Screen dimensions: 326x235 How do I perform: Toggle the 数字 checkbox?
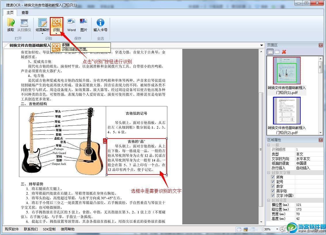273,186
